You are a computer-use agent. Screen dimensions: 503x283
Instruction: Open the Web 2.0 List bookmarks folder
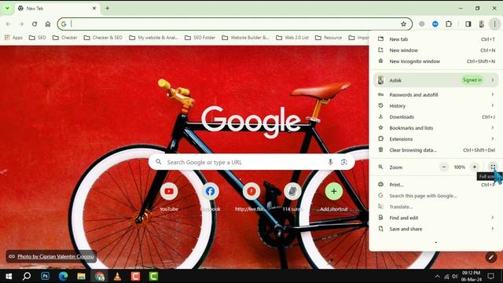point(292,38)
